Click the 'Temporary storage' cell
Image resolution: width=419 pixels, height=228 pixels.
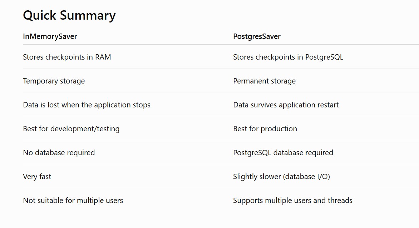point(54,81)
